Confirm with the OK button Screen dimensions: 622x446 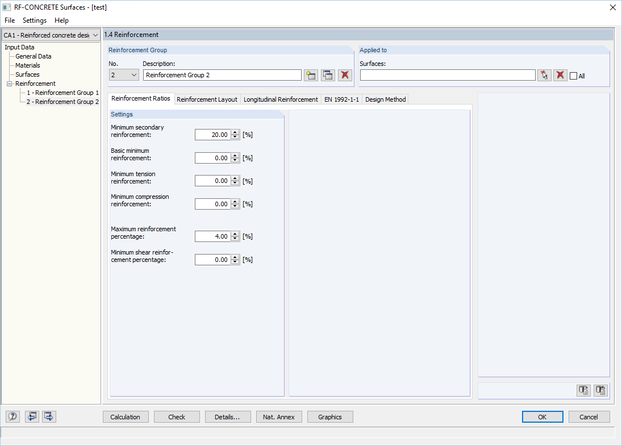[542, 417]
